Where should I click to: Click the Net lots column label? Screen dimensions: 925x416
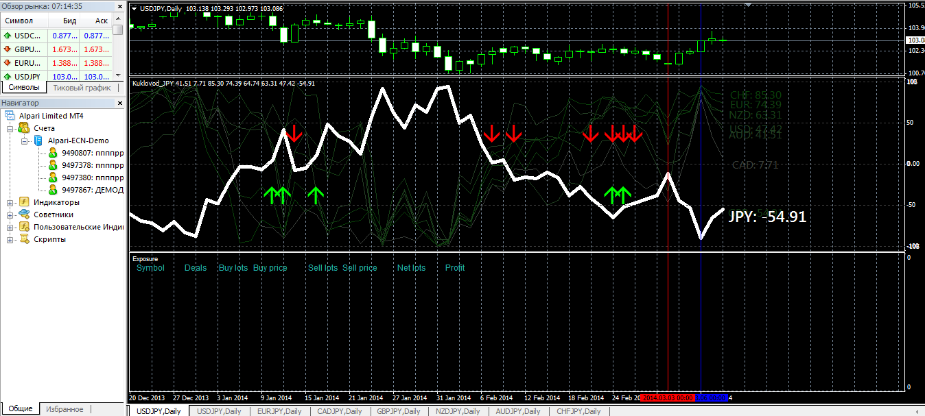(412, 268)
